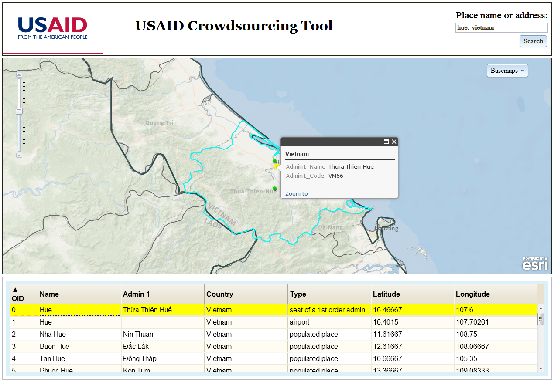Click OID 3 cell
Viewport: 554px width, 382px height.
24,347
